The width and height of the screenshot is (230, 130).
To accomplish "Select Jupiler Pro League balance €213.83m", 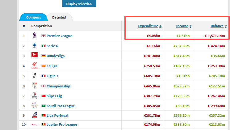I will (217, 124).
